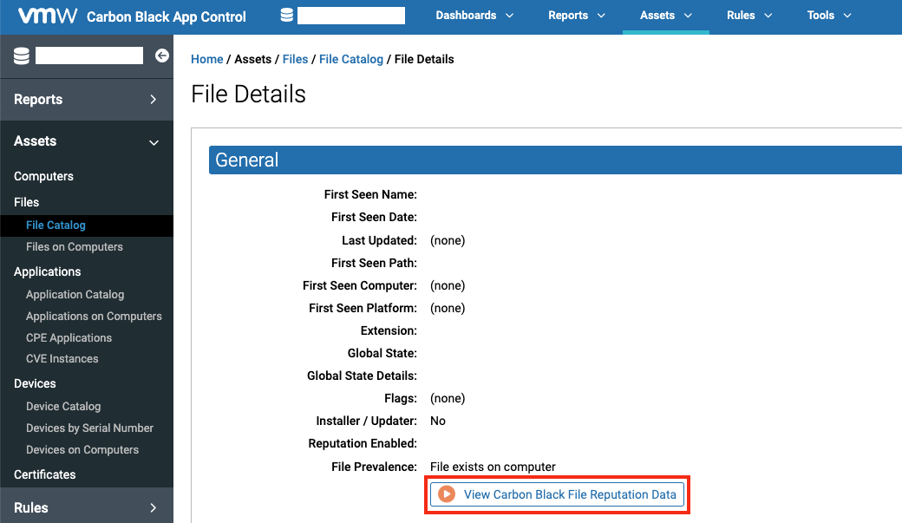The image size is (902, 523).
Task: Click View Carbon Black File Reputation Data
Action: 557,494
